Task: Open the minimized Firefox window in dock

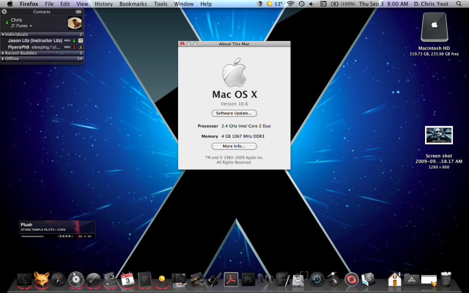Action: pos(429,281)
